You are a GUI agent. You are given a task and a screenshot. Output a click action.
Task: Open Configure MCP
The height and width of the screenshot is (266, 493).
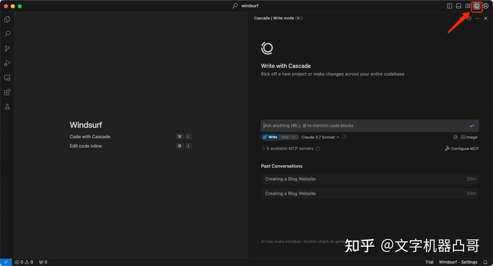pos(462,149)
